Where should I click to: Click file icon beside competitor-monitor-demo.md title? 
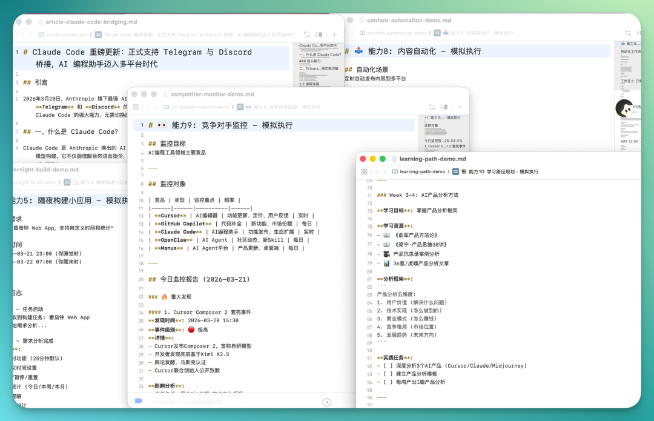(x=165, y=94)
